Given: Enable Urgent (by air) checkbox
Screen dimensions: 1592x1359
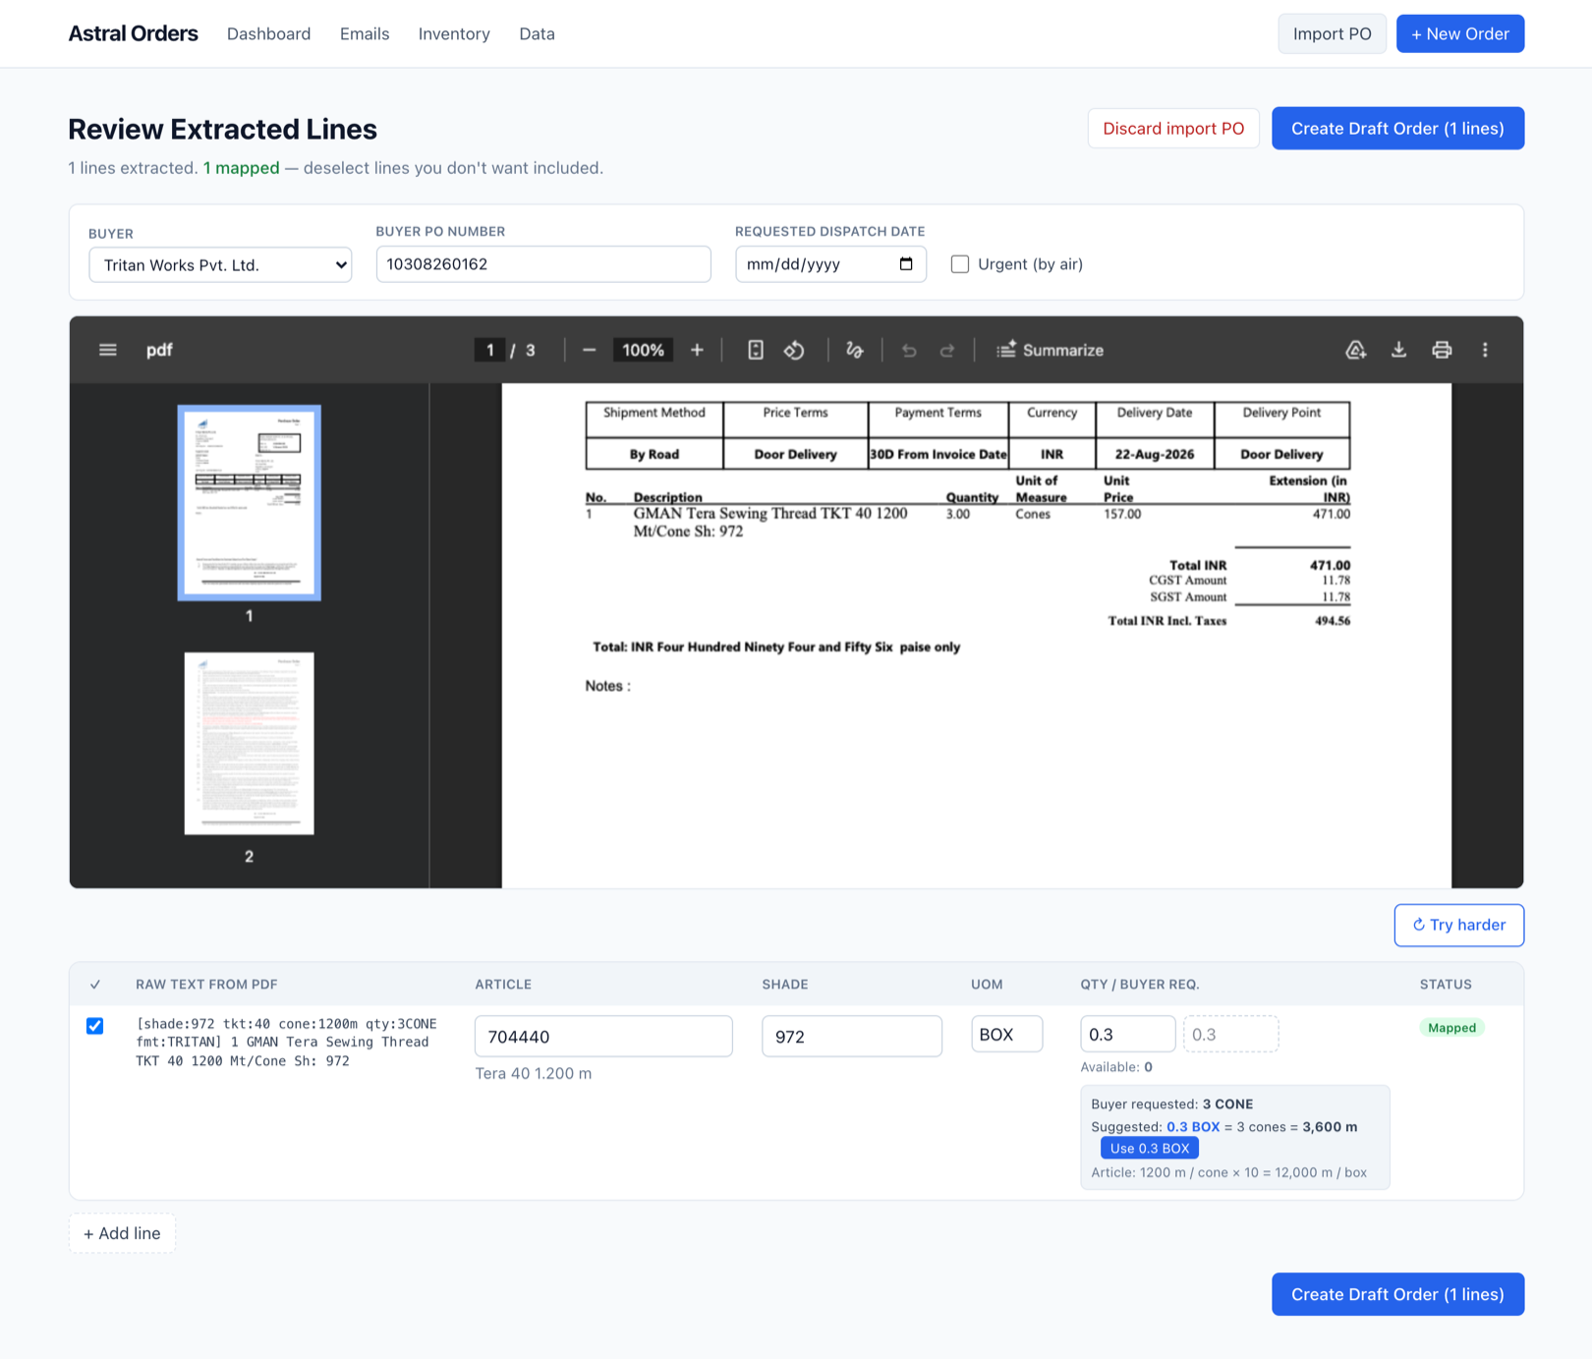Looking at the screenshot, I should pyautogui.click(x=960, y=264).
